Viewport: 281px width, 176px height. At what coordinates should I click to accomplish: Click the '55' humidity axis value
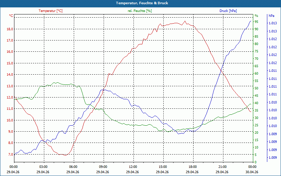click(x=256, y=81)
